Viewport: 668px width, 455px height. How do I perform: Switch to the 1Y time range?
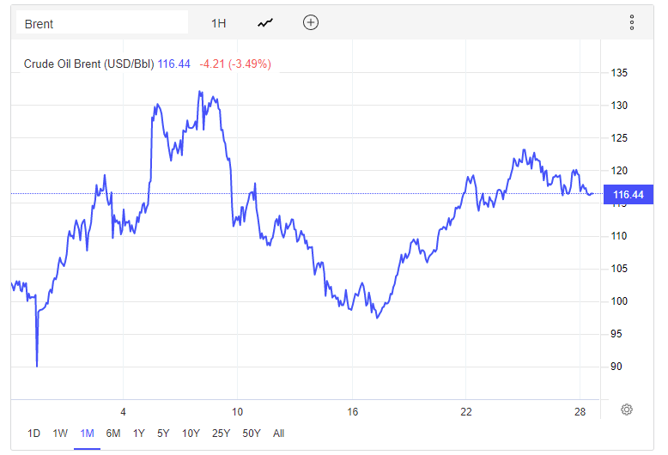click(x=139, y=434)
